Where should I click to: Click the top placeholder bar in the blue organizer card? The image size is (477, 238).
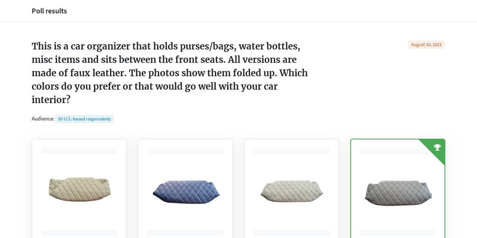tap(185, 151)
